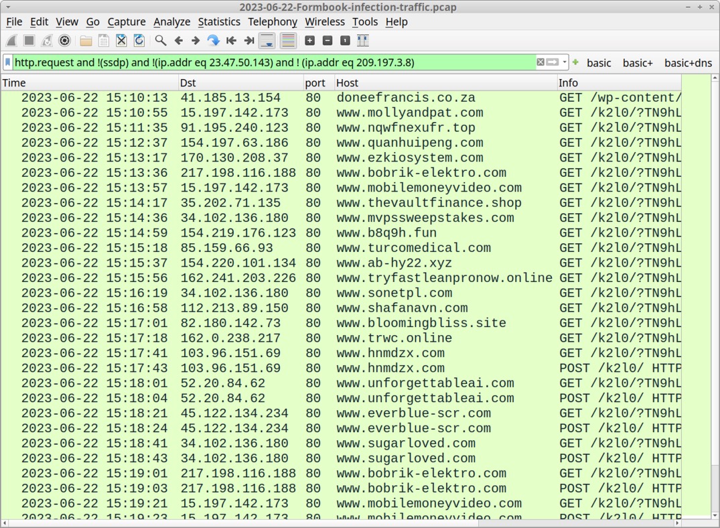Jump to the first packet icon
The width and height of the screenshot is (720, 528).
tap(231, 40)
